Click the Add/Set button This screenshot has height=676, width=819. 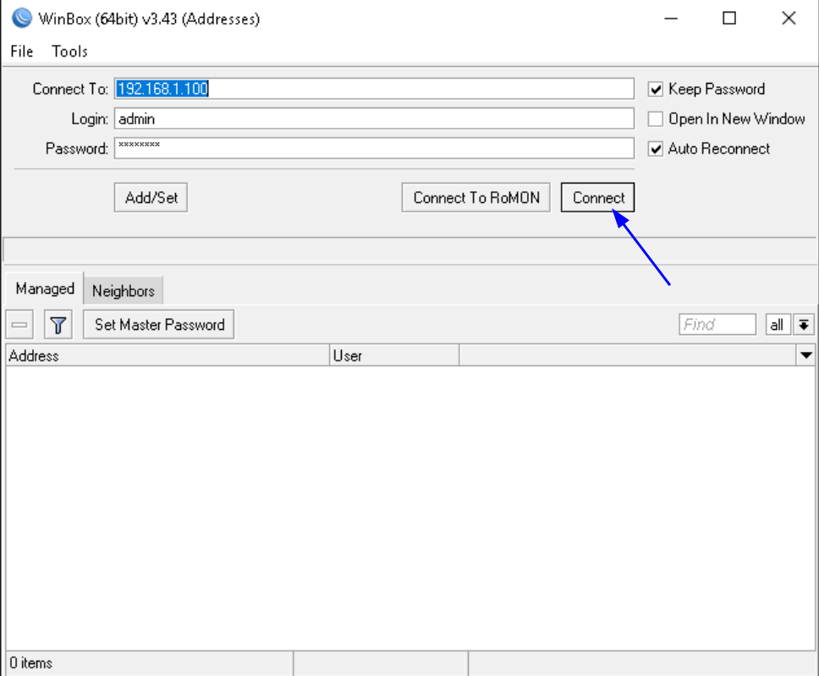click(150, 197)
